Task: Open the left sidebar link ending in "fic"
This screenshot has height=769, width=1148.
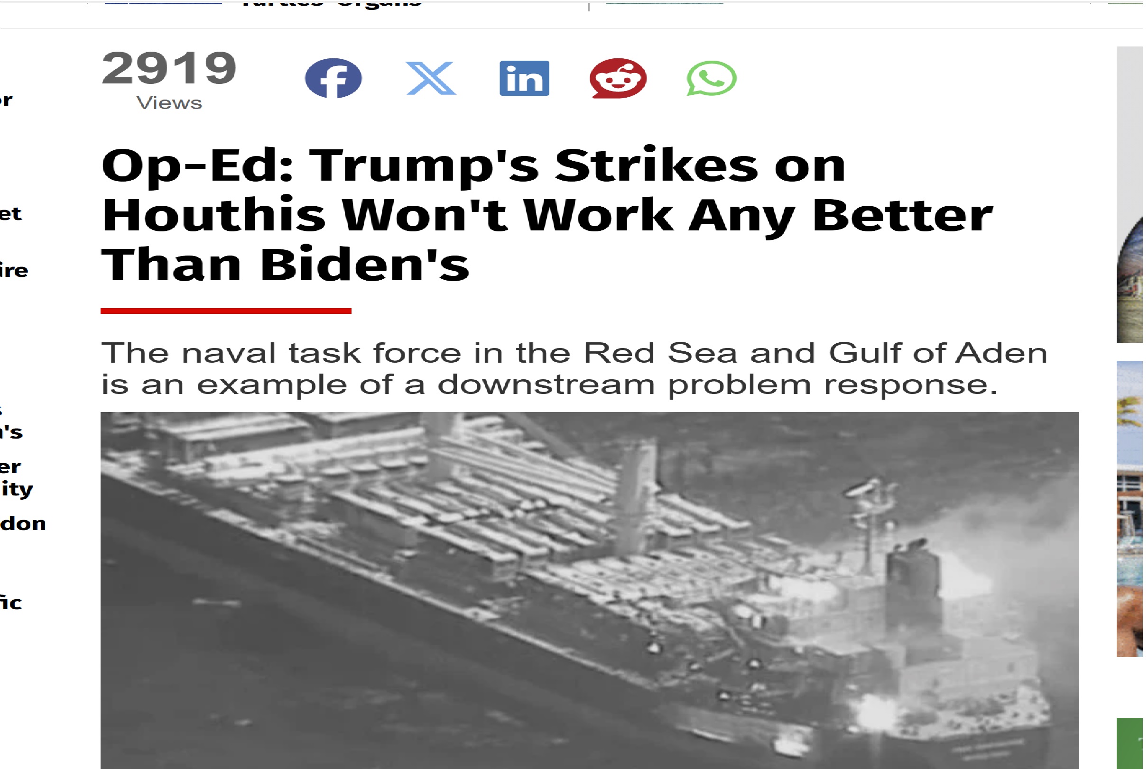Action: click(x=11, y=602)
